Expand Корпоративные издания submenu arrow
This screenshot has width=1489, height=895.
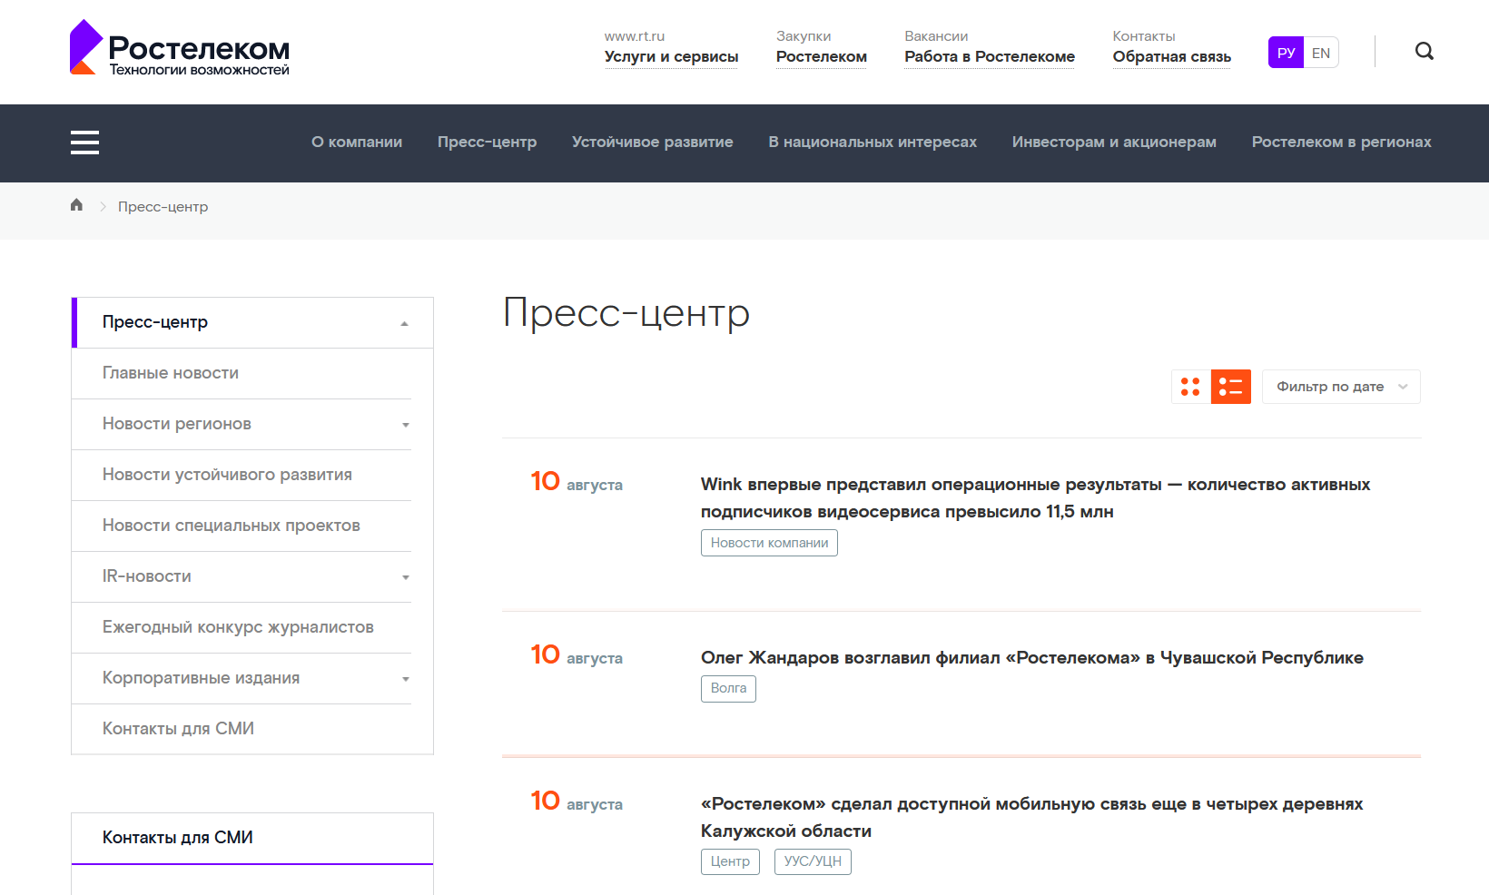click(x=406, y=679)
